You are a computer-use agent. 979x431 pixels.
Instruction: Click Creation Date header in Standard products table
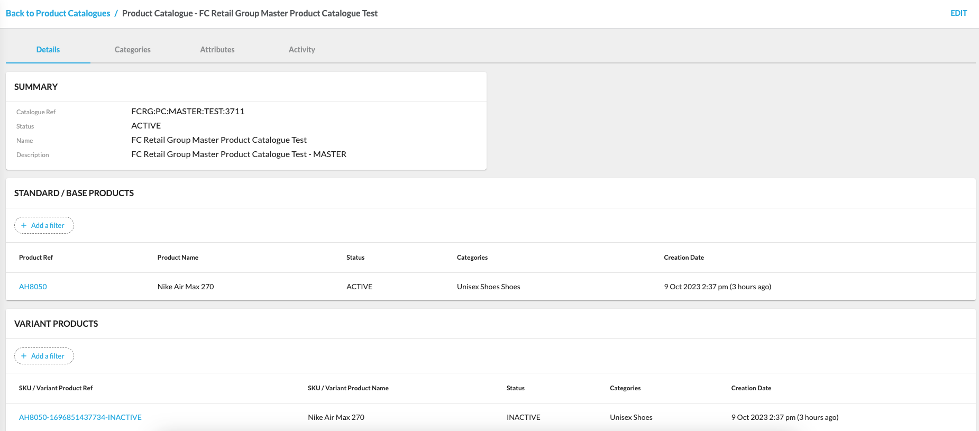[684, 258]
